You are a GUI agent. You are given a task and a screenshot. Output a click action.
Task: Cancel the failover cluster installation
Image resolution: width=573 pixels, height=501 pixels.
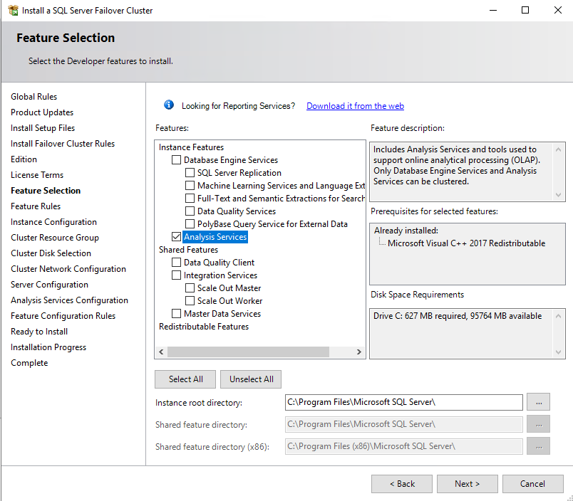533,484
